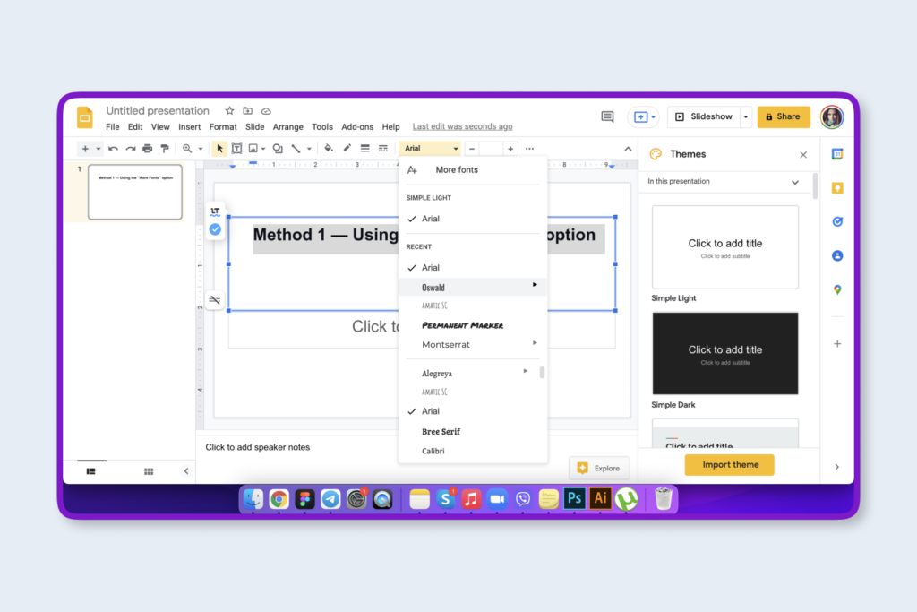Select Arial under Simple Light fonts
Viewport: 917px width, 612px height.
pos(433,218)
